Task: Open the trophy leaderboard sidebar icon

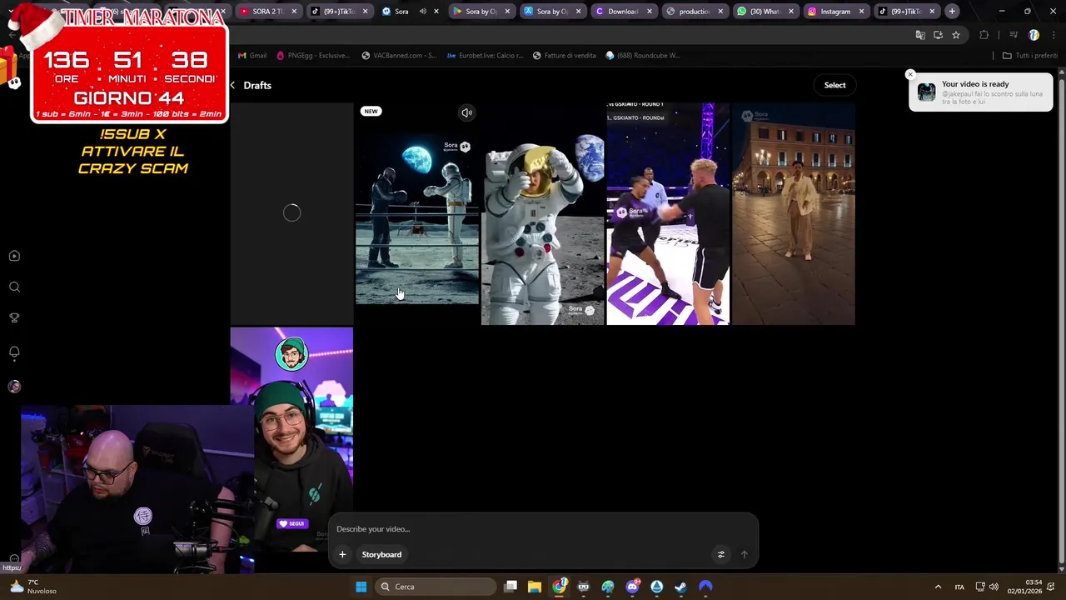Action: click(x=14, y=317)
